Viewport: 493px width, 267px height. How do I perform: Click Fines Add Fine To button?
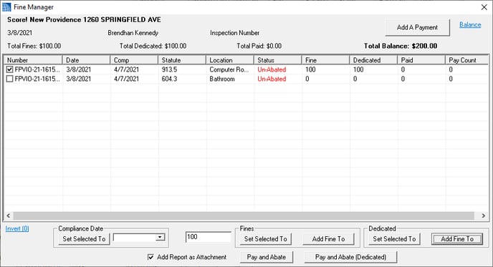coord(329,239)
